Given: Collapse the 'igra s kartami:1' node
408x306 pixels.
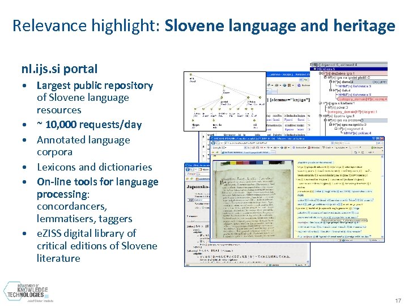Looking at the screenshot, I should (x=320, y=103).
